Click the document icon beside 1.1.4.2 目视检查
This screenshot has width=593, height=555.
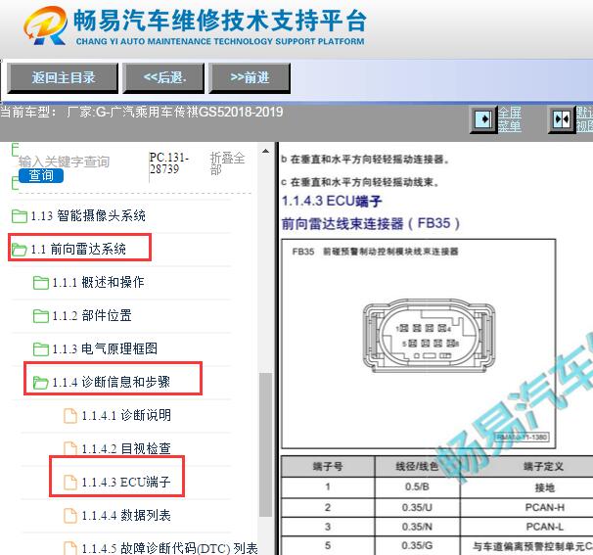tap(70, 448)
